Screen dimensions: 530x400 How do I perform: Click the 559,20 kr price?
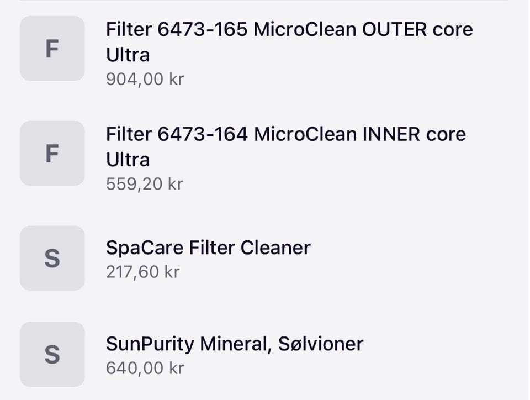click(145, 184)
